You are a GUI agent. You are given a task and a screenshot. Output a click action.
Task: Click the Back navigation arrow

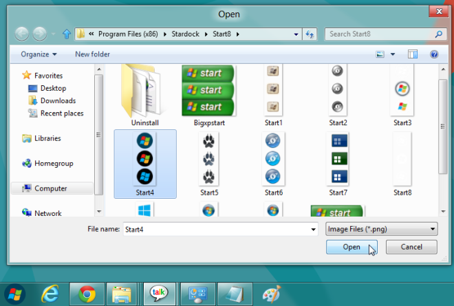[x=22, y=34]
